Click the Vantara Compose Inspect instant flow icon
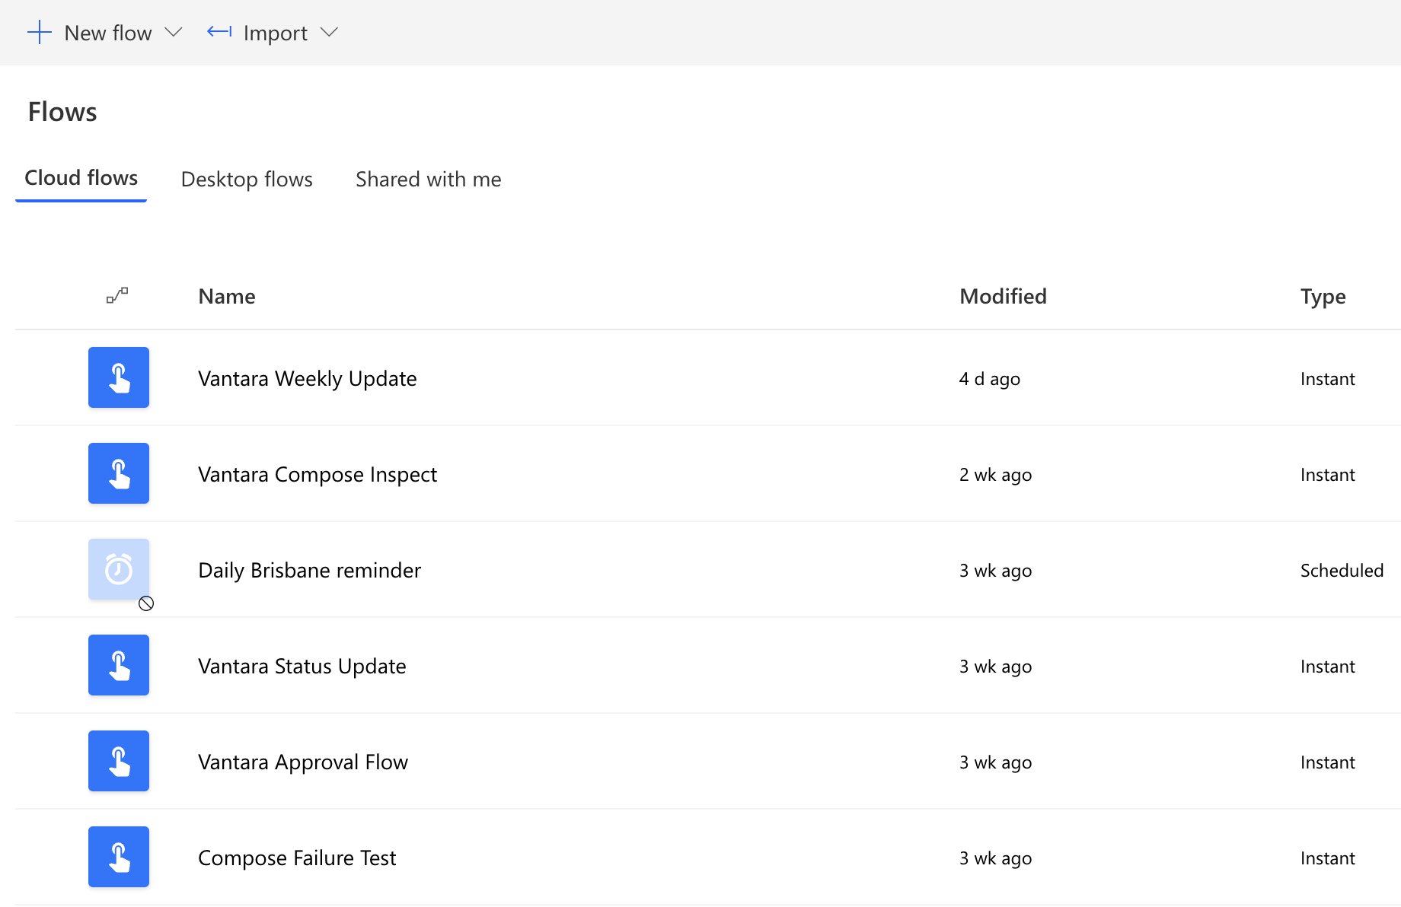The height and width of the screenshot is (907, 1401). [119, 473]
